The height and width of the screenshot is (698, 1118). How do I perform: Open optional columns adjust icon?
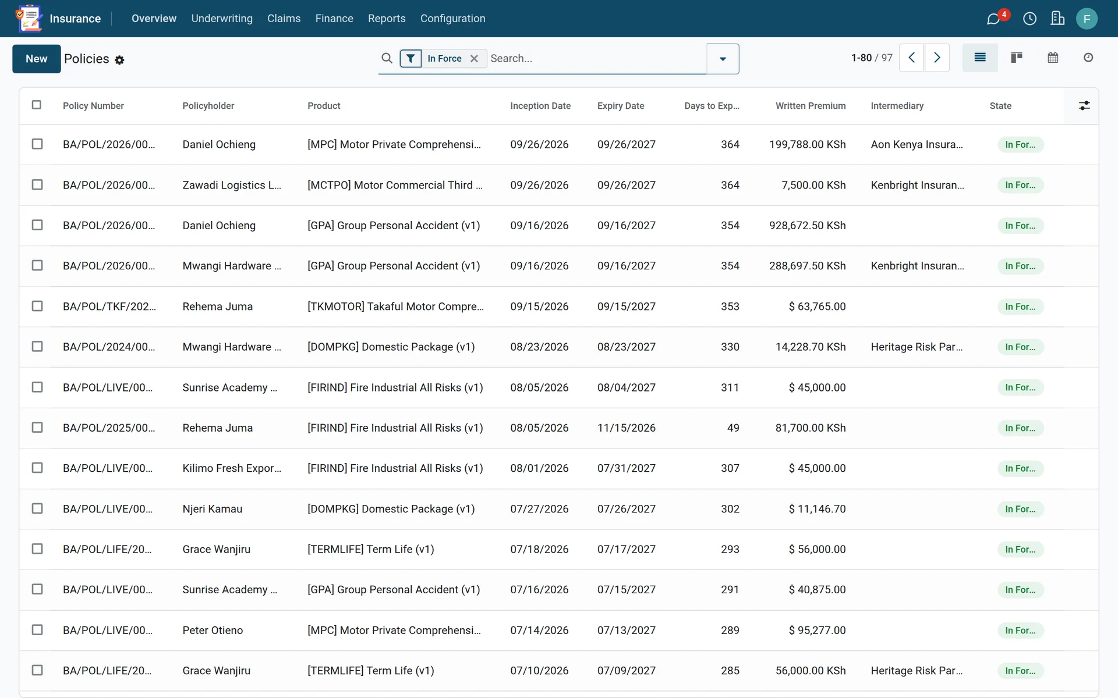coord(1084,105)
